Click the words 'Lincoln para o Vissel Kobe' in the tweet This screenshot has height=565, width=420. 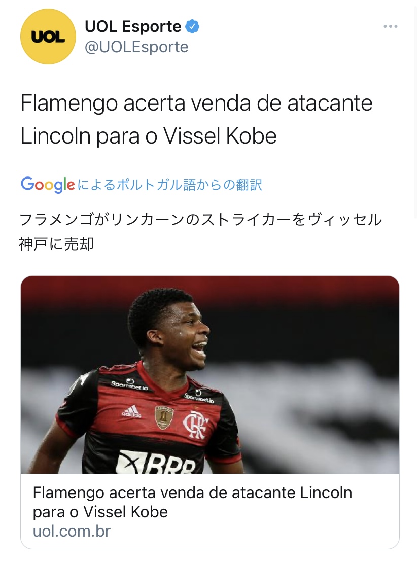point(149,136)
